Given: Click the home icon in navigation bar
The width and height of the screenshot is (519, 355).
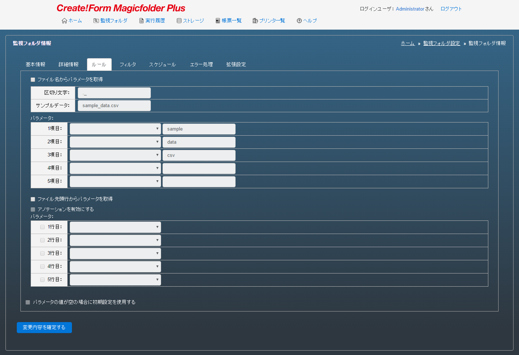Looking at the screenshot, I should click(64, 21).
